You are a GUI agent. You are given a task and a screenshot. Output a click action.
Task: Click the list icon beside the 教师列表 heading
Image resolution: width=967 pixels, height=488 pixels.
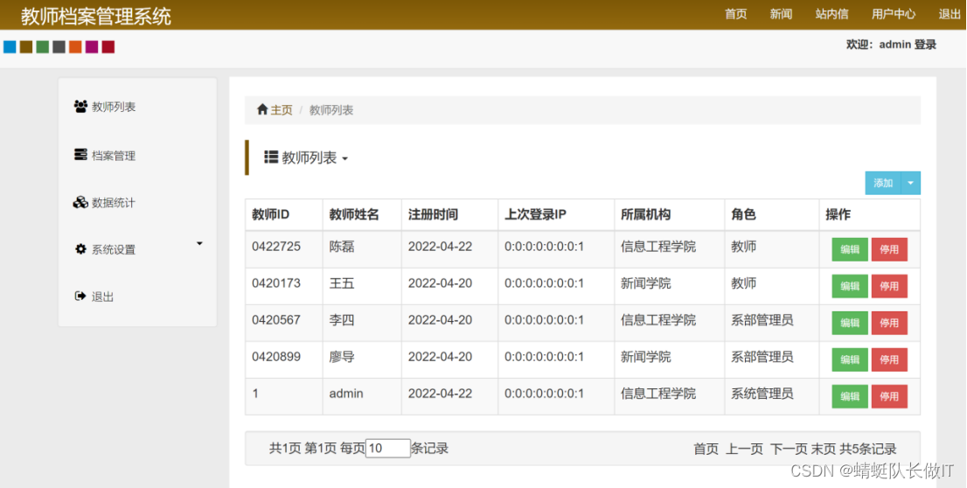tap(271, 157)
